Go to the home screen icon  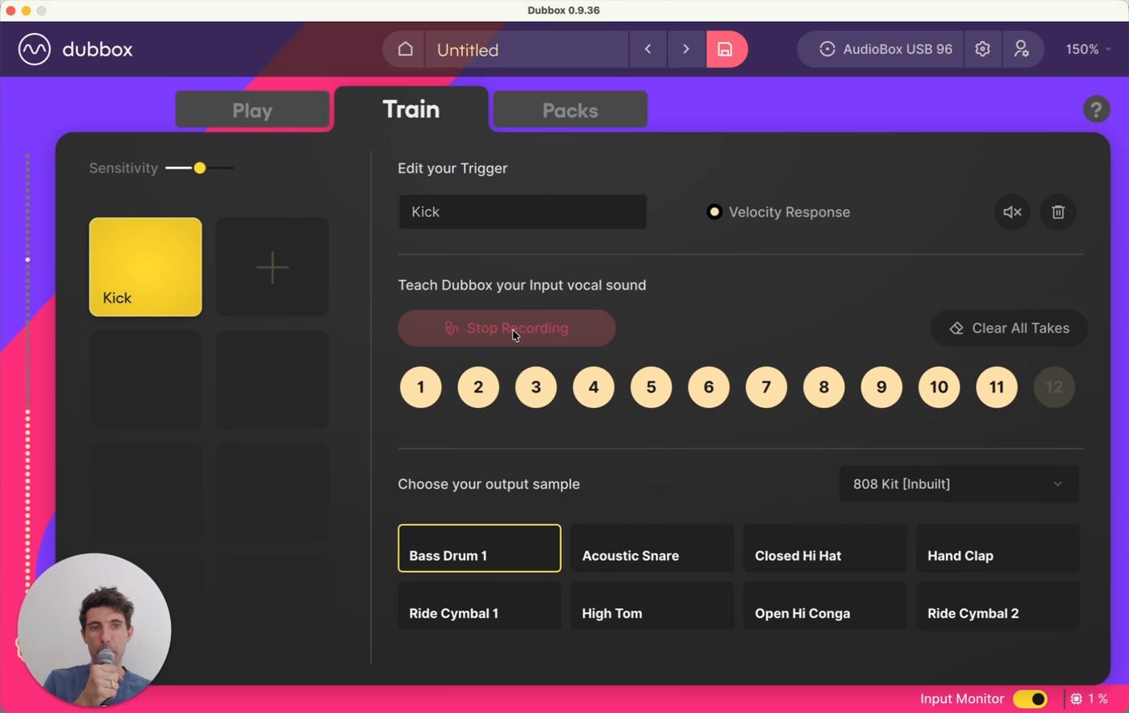406,49
